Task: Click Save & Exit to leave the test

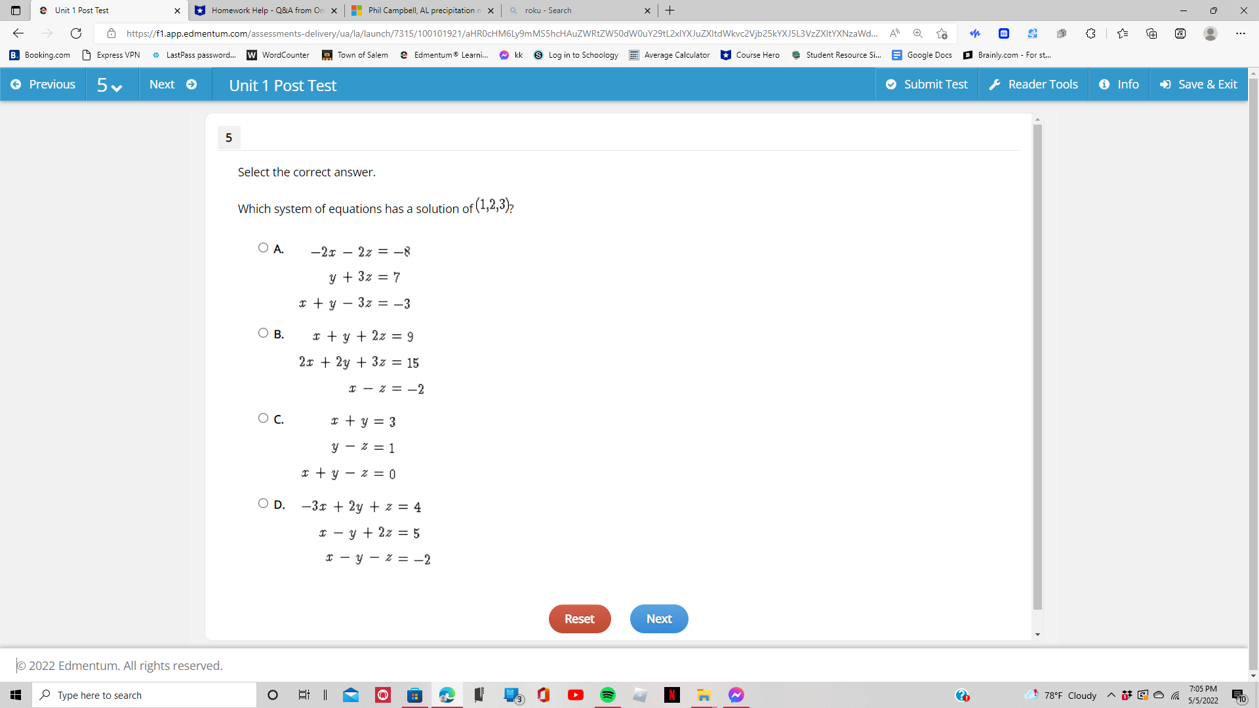Action: (x=1198, y=84)
